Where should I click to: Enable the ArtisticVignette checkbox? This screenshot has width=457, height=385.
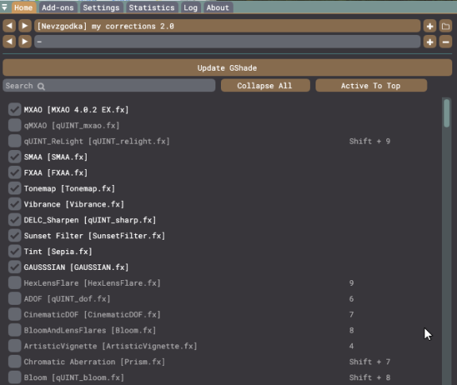click(14, 346)
